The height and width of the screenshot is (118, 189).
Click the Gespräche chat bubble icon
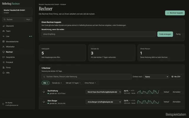(4, 57)
